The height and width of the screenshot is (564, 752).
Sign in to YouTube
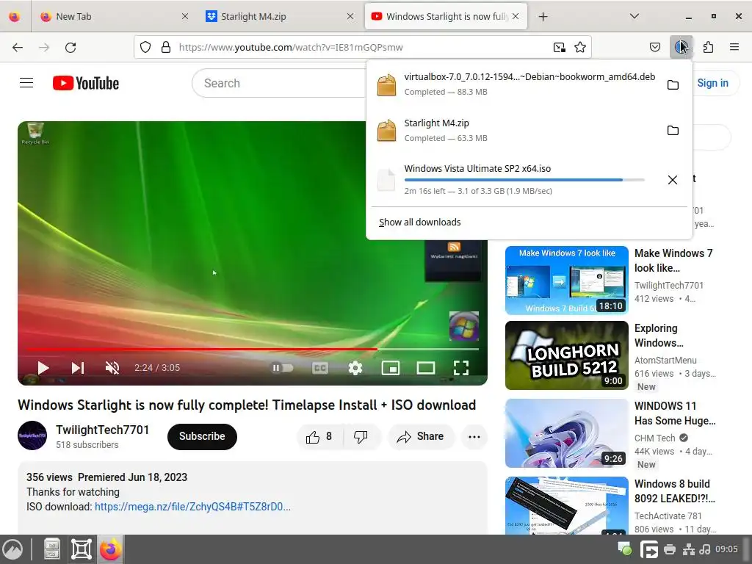pos(712,83)
